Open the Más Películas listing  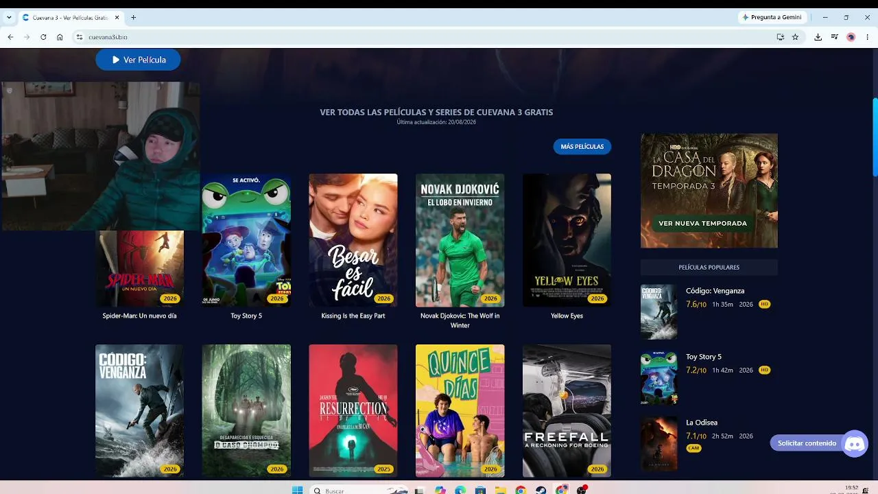582,146
